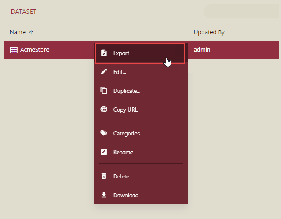Click the admin cell in AcmeStore row
Viewport: 281px width, 219px height.
pos(202,50)
